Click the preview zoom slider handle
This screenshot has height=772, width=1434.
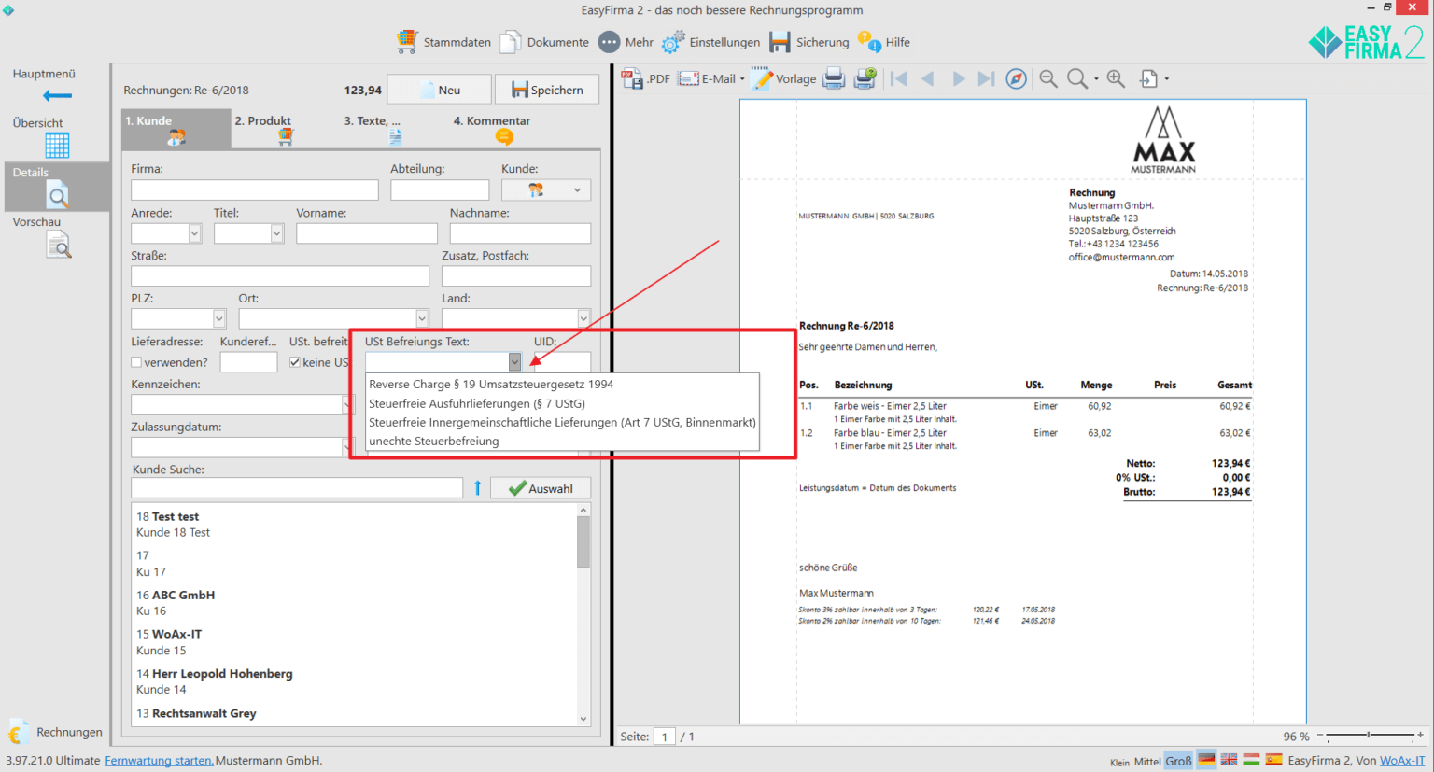click(x=1369, y=736)
